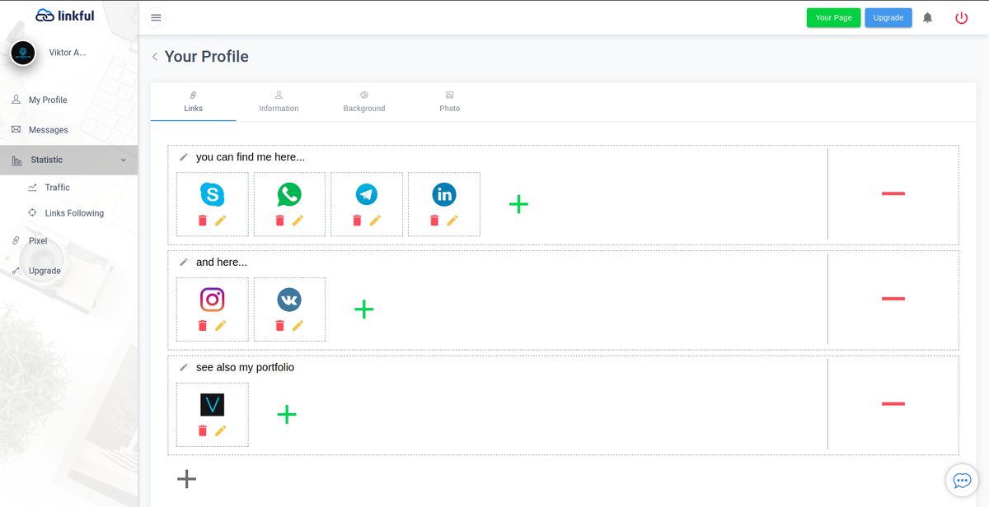Remove the 'and here...' group
Screen dimensions: 989x507
point(893,299)
